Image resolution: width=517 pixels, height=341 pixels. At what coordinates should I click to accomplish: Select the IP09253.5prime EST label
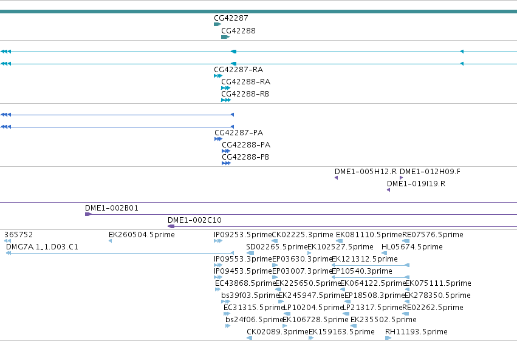(242, 235)
